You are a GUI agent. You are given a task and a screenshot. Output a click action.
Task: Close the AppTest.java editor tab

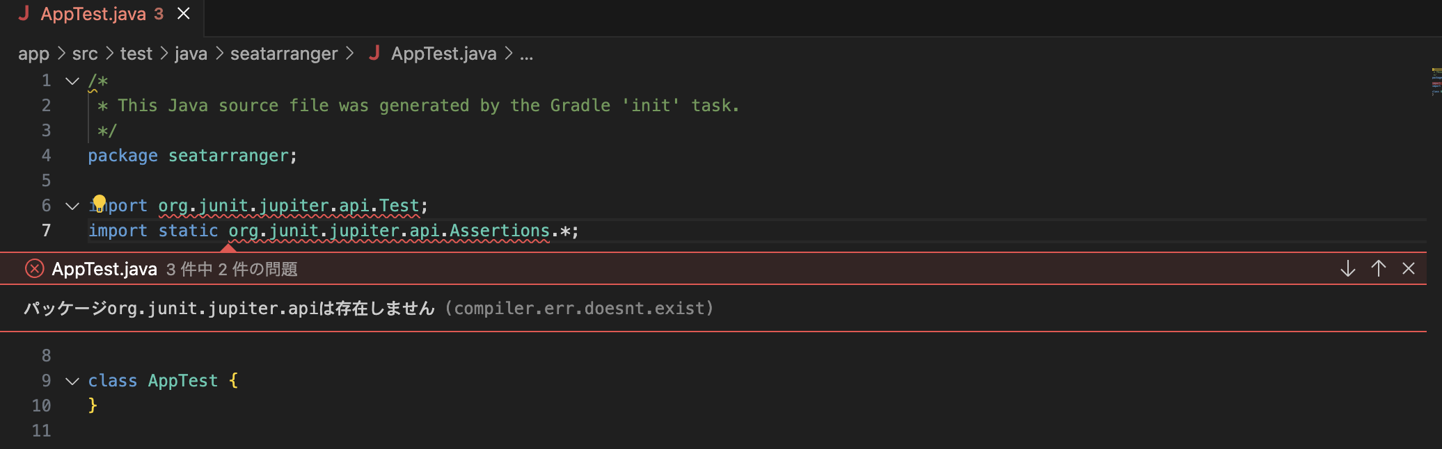[184, 14]
